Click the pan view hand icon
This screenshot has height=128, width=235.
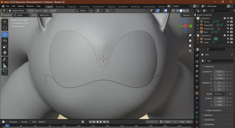pos(190,41)
